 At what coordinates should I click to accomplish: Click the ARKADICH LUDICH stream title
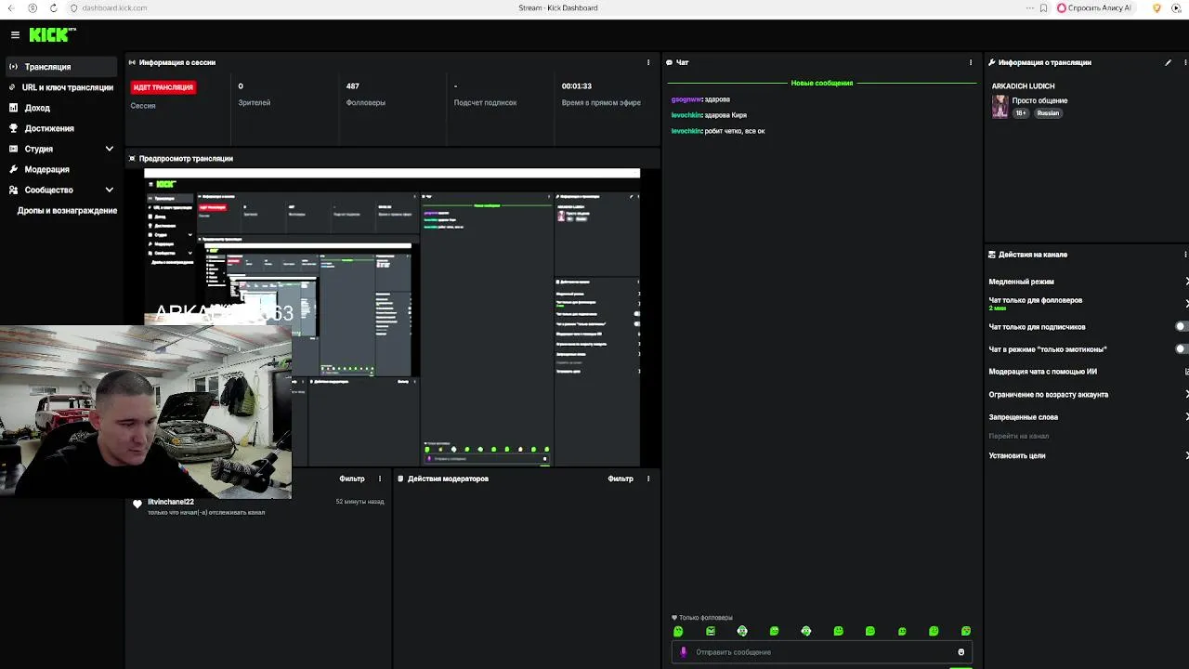1023,86
